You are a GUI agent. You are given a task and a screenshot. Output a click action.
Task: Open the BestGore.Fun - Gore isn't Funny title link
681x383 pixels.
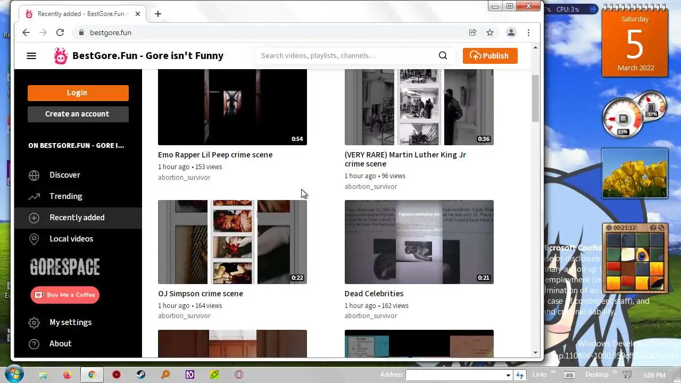click(x=148, y=55)
